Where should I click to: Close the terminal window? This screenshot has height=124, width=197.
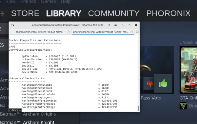136,25
